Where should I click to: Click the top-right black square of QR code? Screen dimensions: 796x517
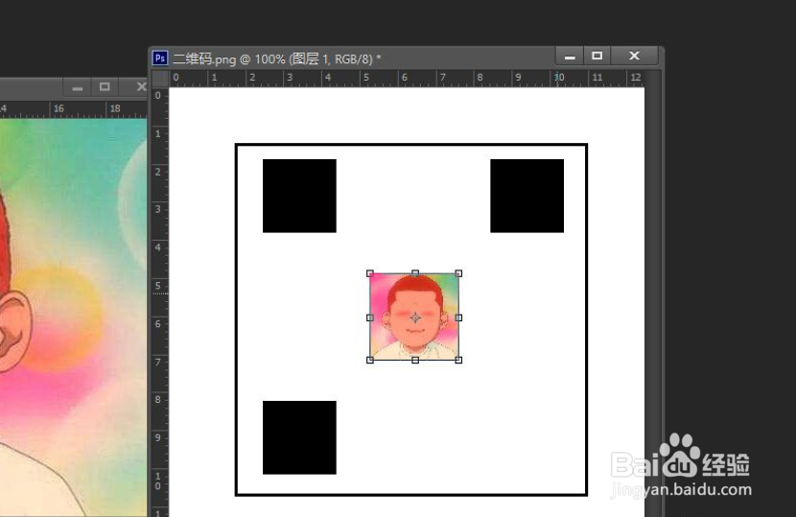tap(527, 196)
